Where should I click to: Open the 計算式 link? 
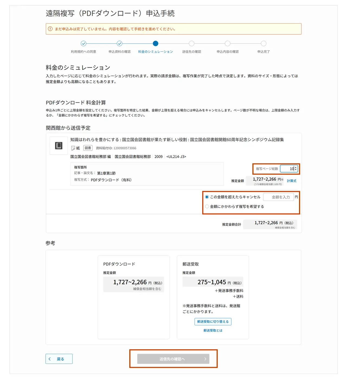click(292, 181)
